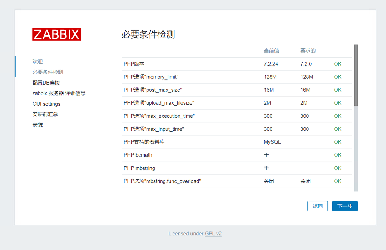
Task: Click OK status for memory_limit row
Action: pyautogui.click(x=337, y=77)
